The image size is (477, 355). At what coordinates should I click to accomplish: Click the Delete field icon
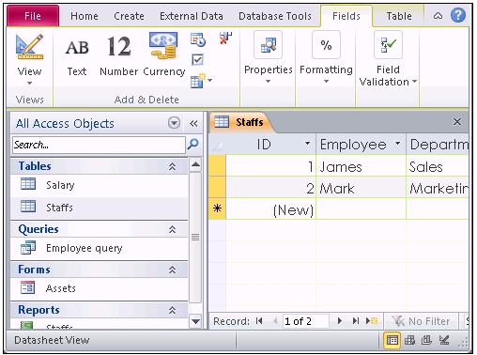(x=225, y=39)
